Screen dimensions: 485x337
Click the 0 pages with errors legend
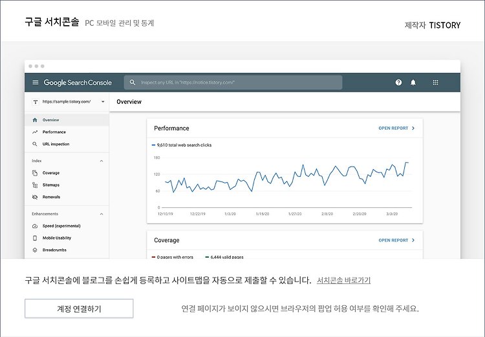[x=173, y=257]
